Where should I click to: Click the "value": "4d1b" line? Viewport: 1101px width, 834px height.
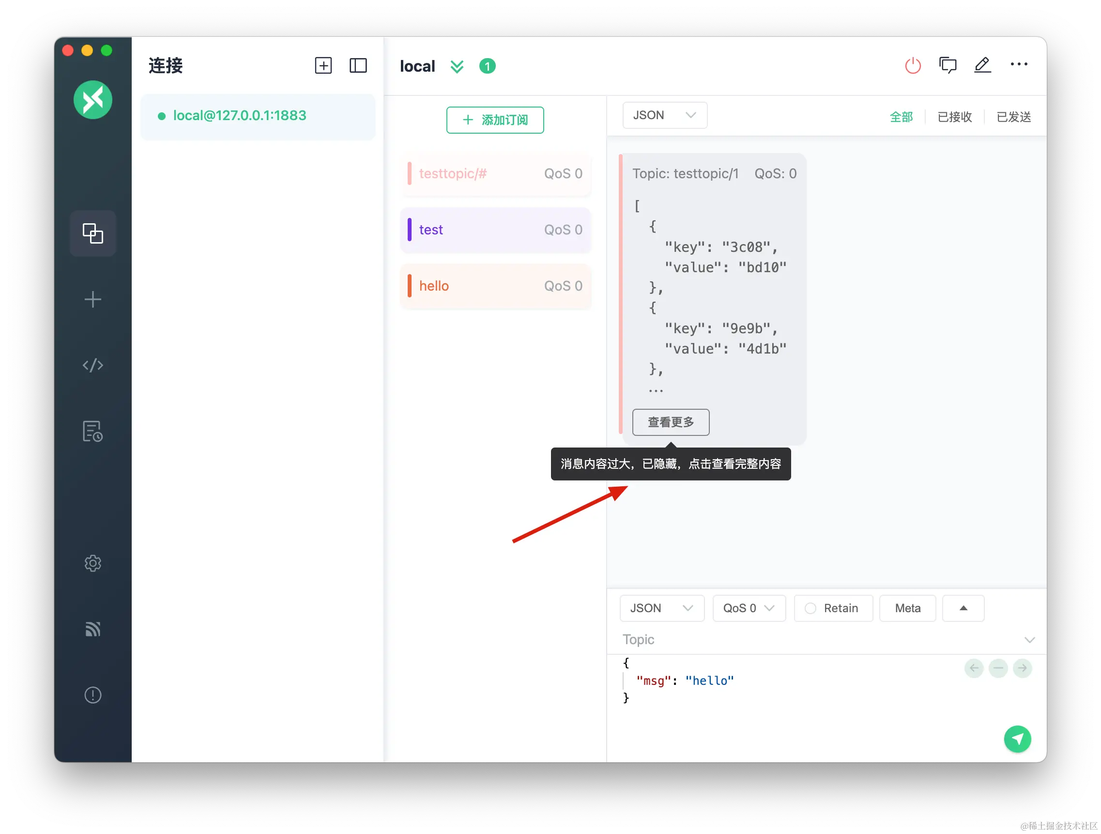coord(725,349)
